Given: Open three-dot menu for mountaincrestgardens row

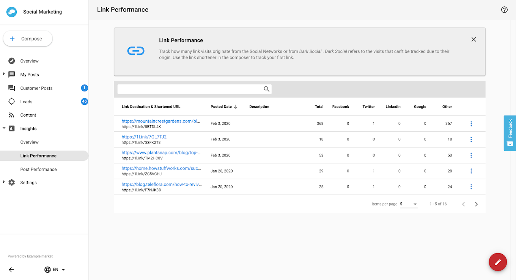Looking at the screenshot, I should point(471,124).
